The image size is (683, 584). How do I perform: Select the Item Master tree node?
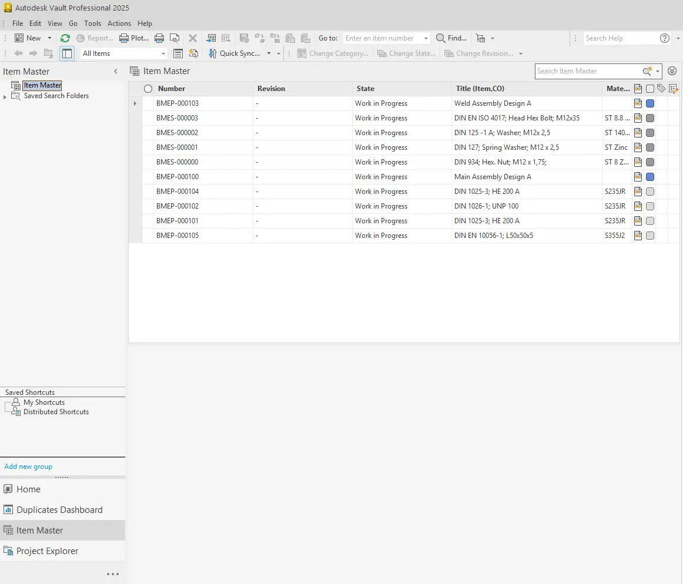[x=42, y=85]
